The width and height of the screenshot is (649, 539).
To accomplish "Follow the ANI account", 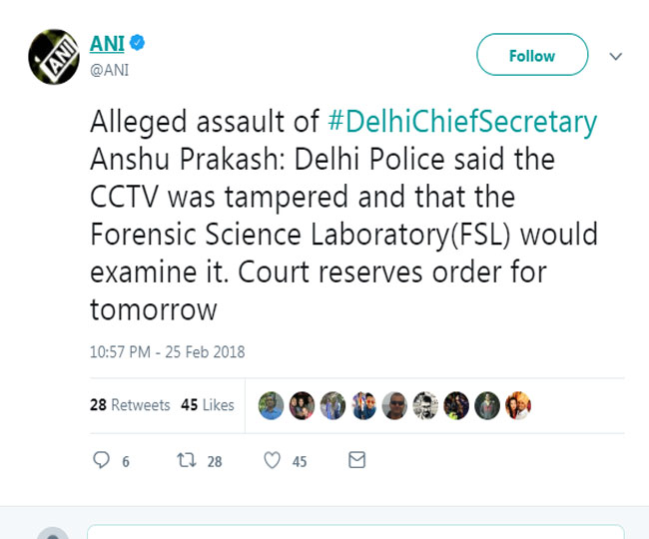I will (531, 56).
